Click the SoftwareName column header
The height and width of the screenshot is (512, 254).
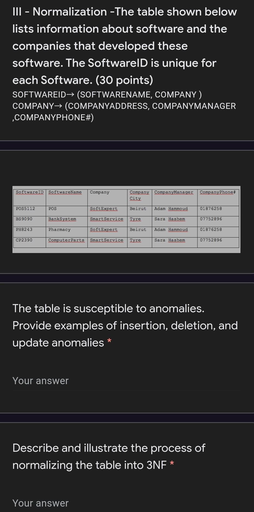tap(65, 192)
